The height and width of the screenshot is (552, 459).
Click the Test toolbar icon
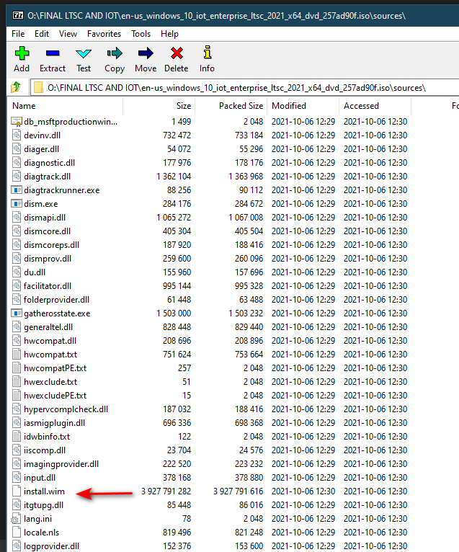84,53
